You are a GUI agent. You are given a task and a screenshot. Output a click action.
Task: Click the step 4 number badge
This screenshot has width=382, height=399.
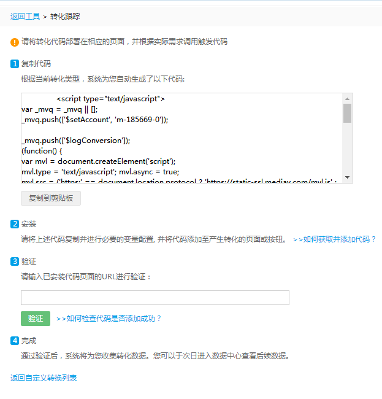15,341
